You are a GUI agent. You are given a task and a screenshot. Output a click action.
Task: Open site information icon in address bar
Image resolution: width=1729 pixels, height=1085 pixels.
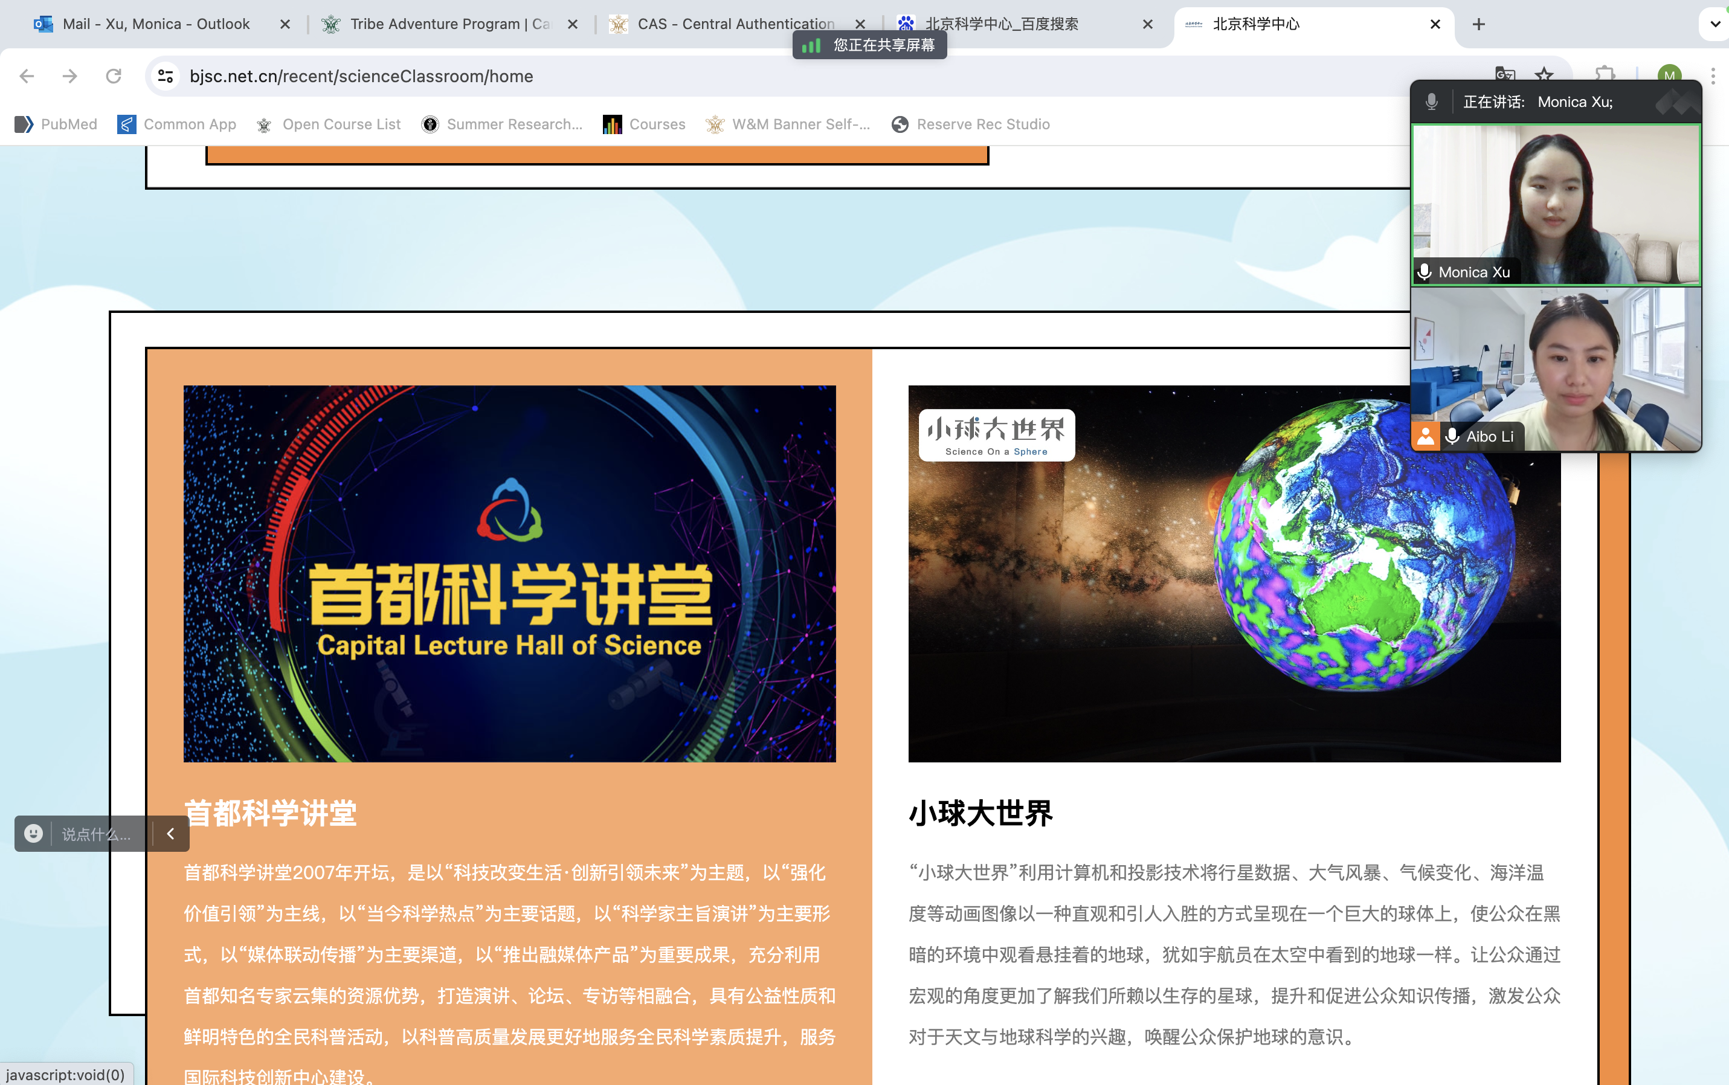(x=166, y=76)
